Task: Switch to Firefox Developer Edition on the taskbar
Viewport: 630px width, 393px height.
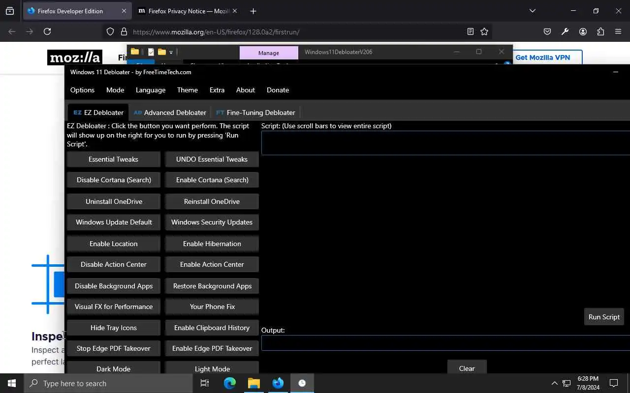Action: pyautogui.click(x=278, y=383)
